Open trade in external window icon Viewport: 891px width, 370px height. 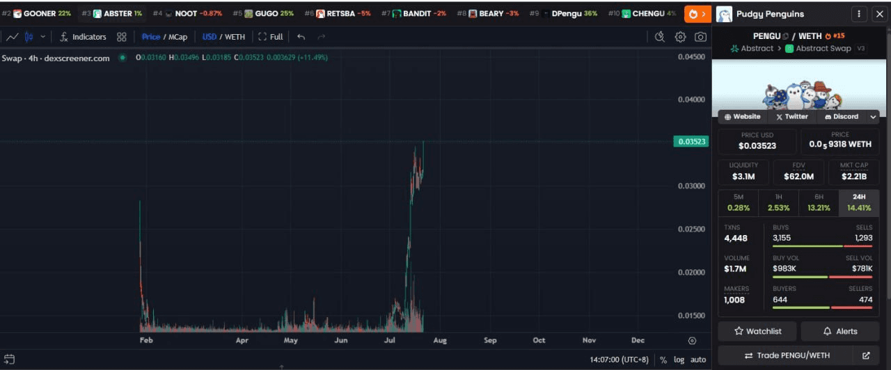tap(866, 355)
